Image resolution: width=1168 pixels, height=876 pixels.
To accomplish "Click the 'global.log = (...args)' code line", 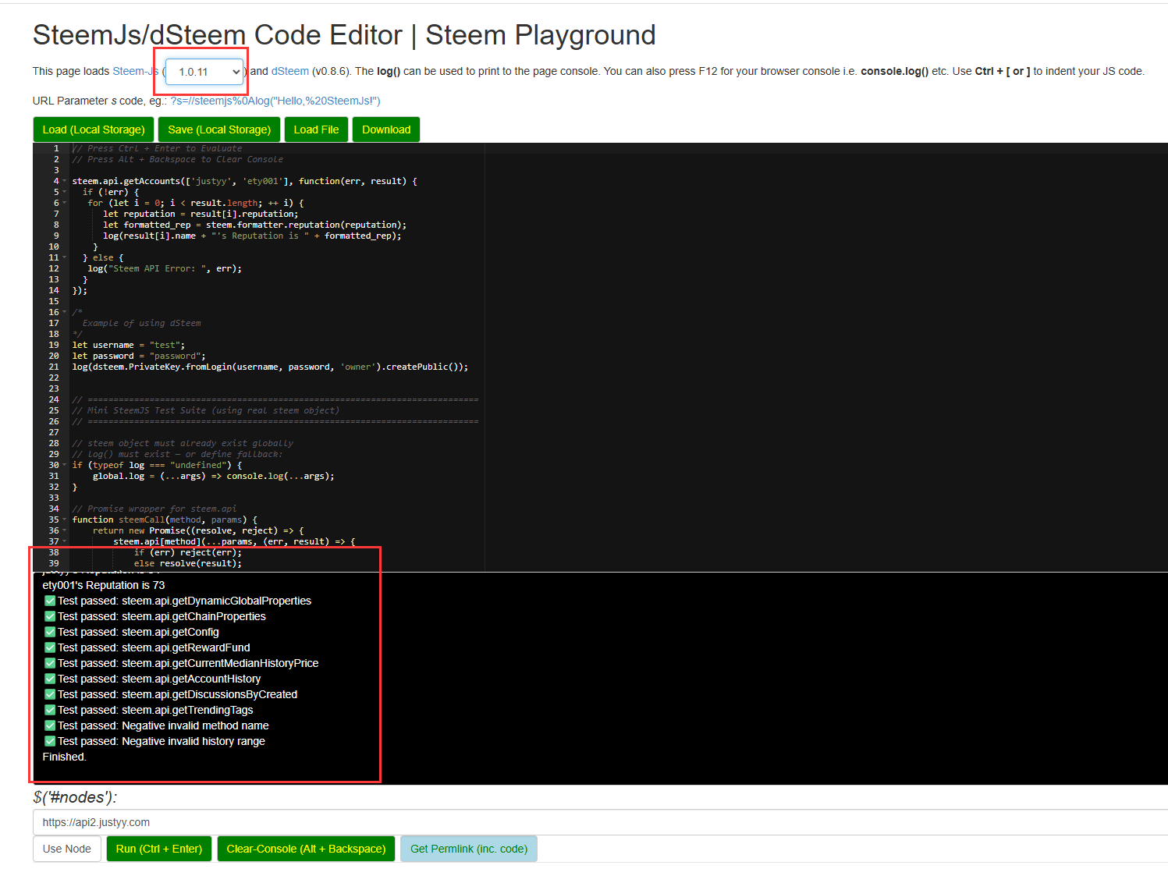I will [x=214, y=476].
